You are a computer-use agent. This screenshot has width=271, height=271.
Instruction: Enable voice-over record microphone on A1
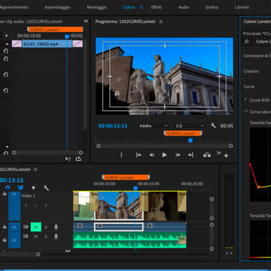pos(56,227)
